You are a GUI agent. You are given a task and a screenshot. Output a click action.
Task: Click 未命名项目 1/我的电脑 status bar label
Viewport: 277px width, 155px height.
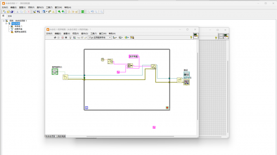point(55,136)
